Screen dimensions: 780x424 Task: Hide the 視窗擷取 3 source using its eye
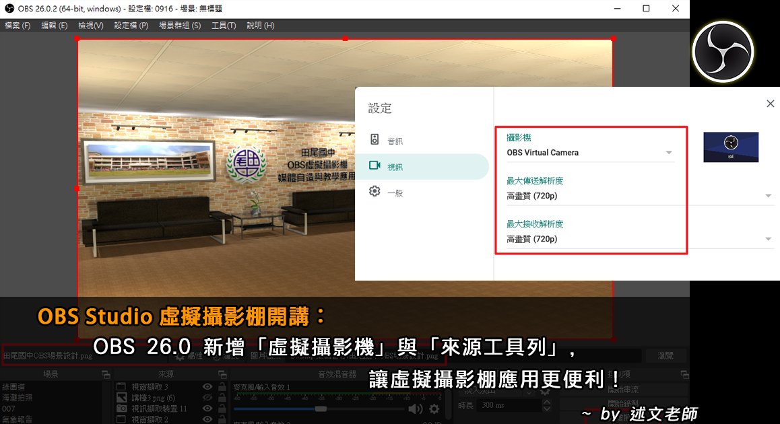click(x=207, y=387)
